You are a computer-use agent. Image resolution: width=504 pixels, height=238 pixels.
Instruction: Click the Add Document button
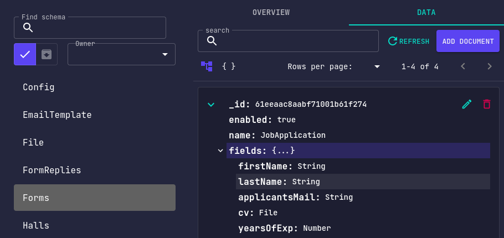pyautogui.click(x=467, y=41)
